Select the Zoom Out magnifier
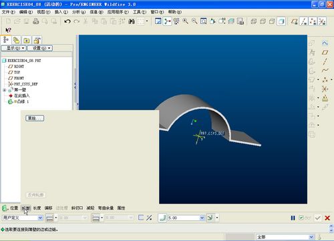Viewport: 334px width, 241px height. [x=194, y=21]
